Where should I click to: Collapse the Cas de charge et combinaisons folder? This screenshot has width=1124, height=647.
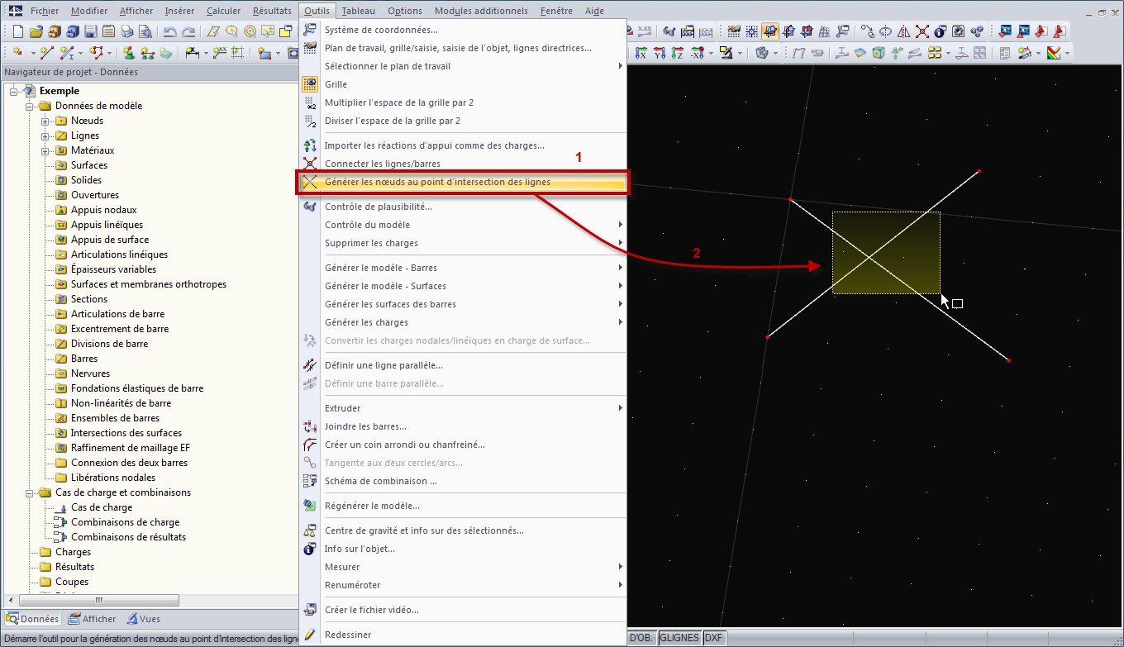(x=30, y=492)
